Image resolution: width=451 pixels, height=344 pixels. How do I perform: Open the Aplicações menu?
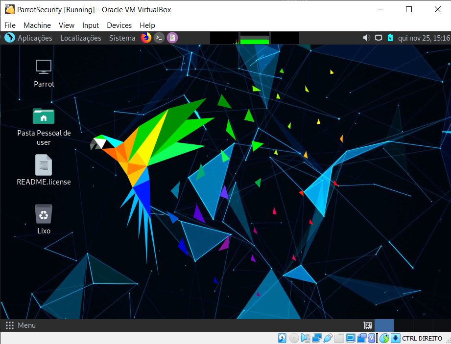point(35,38)
